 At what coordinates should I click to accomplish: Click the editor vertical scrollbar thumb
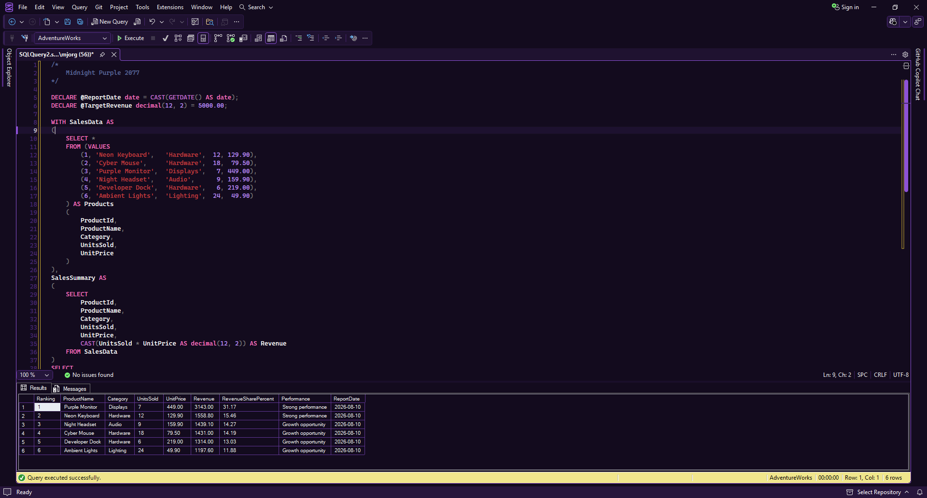(x=906, y=136)
